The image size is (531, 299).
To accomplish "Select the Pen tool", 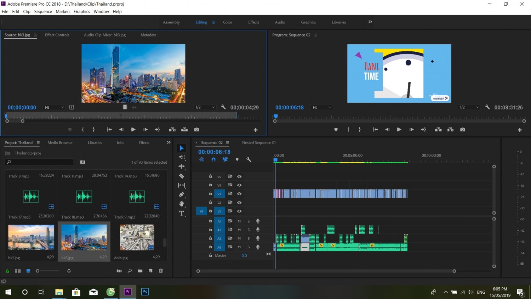I will pos(182,194).
